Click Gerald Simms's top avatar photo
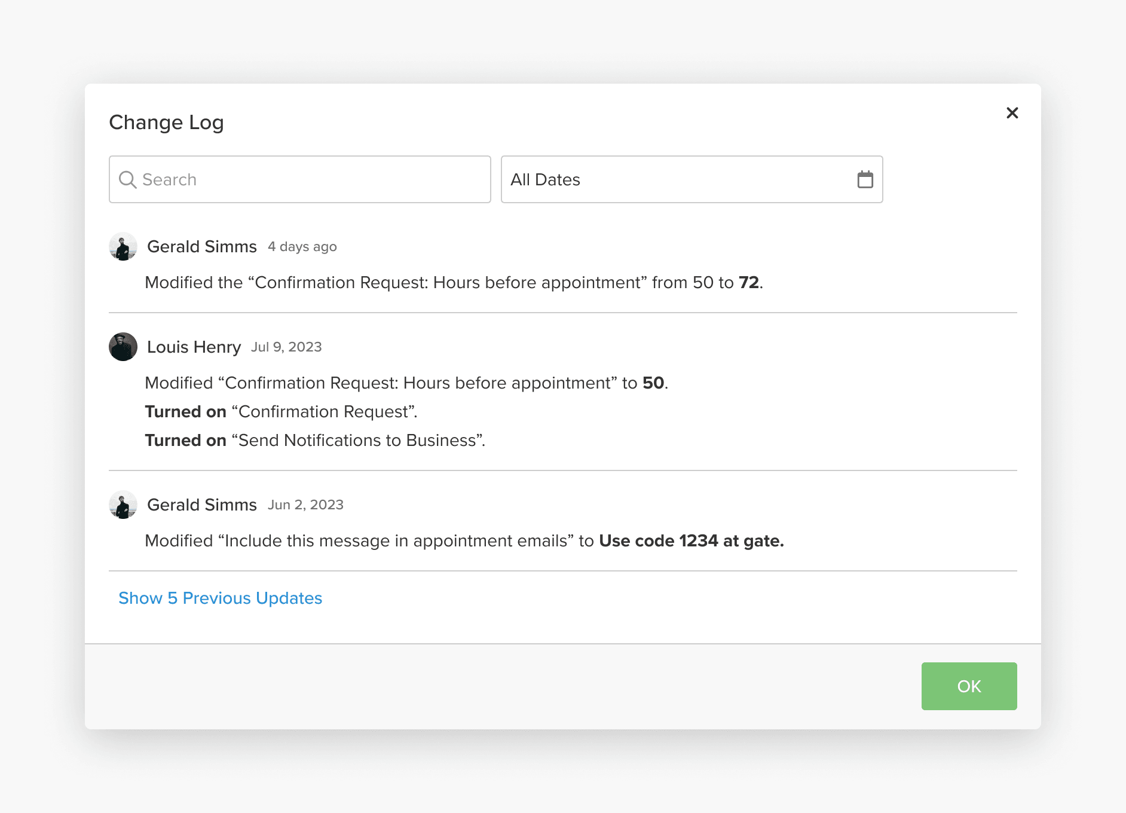Screen dimensions: 1126x813 pyautogui.click(x=123, y=246)
